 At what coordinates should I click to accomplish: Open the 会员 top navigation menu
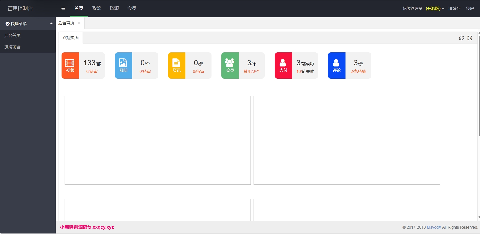[x=132, y=8]
